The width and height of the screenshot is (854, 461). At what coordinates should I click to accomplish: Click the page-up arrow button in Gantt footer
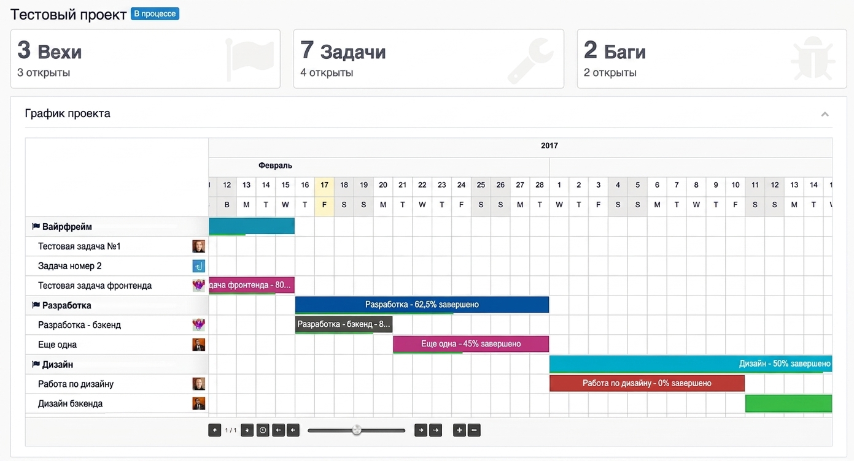pos(215,430)
